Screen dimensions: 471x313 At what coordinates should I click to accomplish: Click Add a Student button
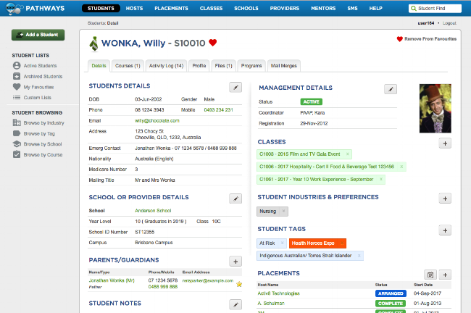coord(38,35)
